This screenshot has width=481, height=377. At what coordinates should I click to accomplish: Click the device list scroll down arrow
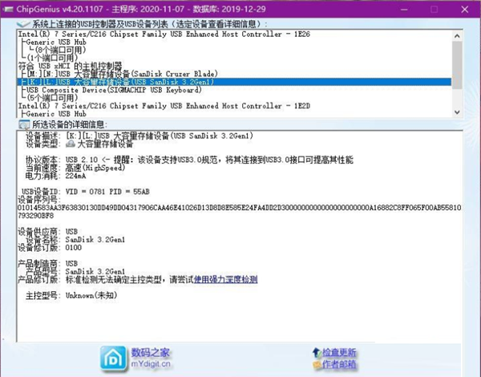coord(457,112)
